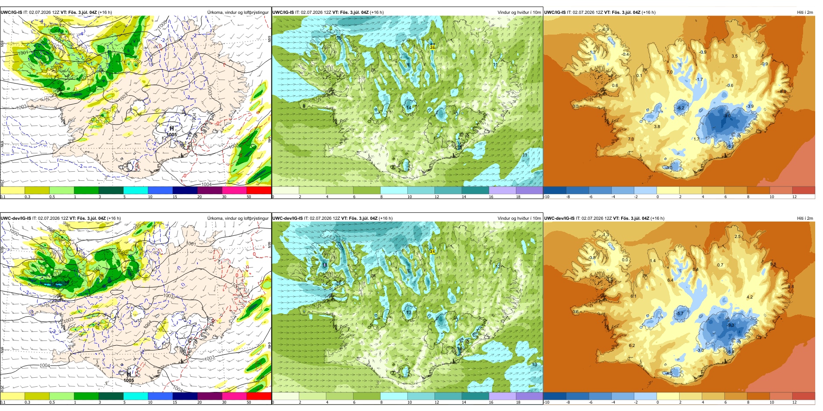Click red 12 swatch in UWC temperature legend
The image size is (823, 411).
(x=804, y=190)
